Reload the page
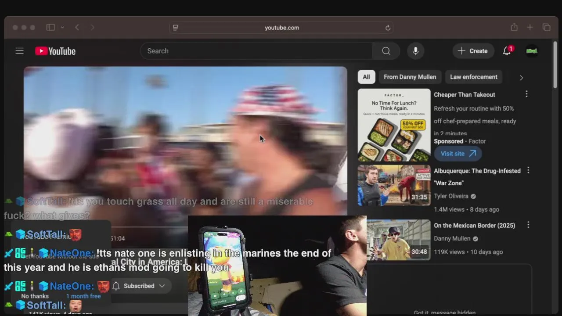Screen dimensions: 562x316 click(388, 28)
